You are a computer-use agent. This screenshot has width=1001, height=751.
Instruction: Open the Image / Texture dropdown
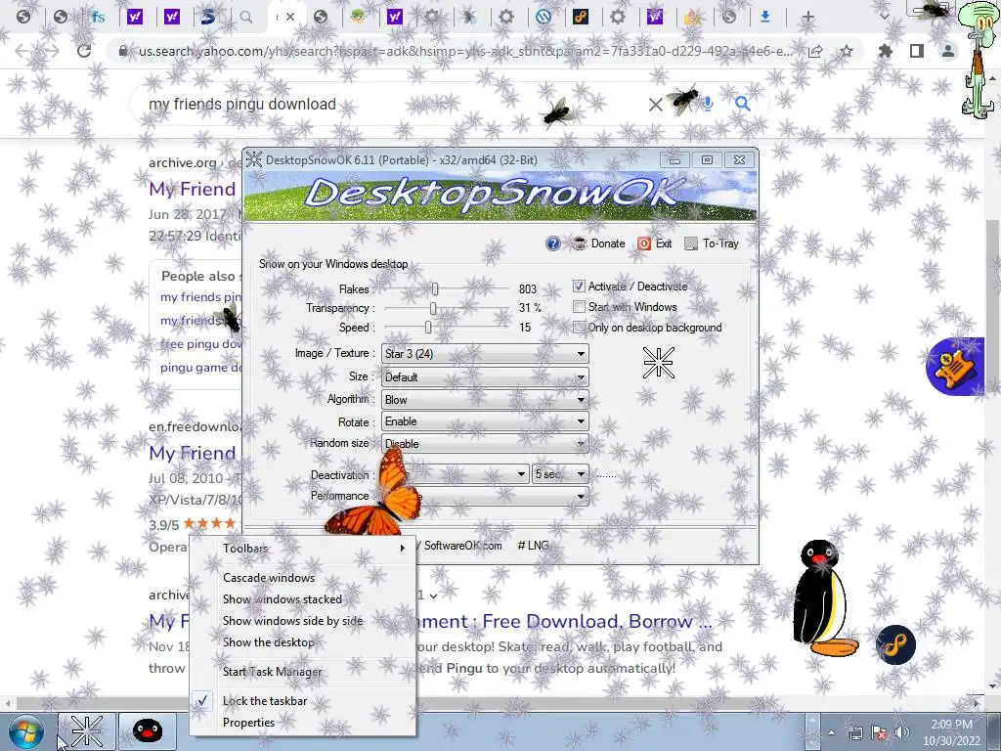[x=485, y=353]
